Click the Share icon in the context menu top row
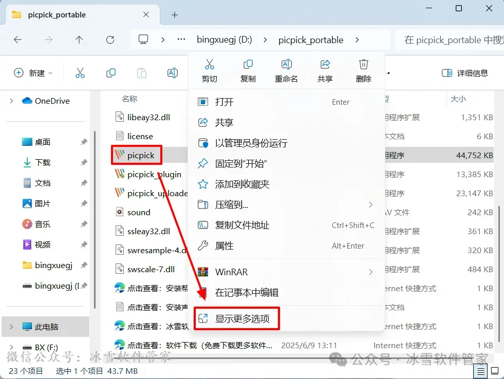504x379 pixels. tap(325, 65)
